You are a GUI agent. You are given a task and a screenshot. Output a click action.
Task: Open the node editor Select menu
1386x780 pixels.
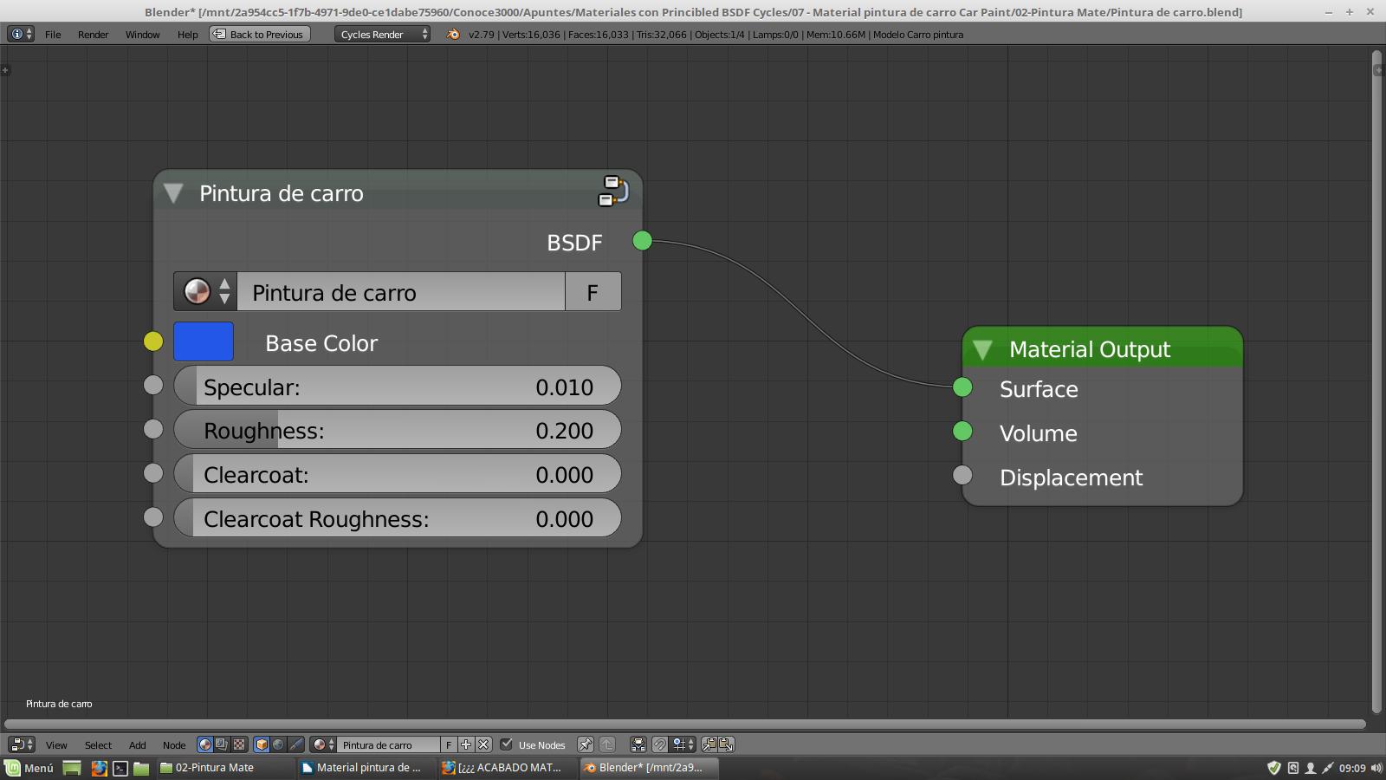pos(98,745)
